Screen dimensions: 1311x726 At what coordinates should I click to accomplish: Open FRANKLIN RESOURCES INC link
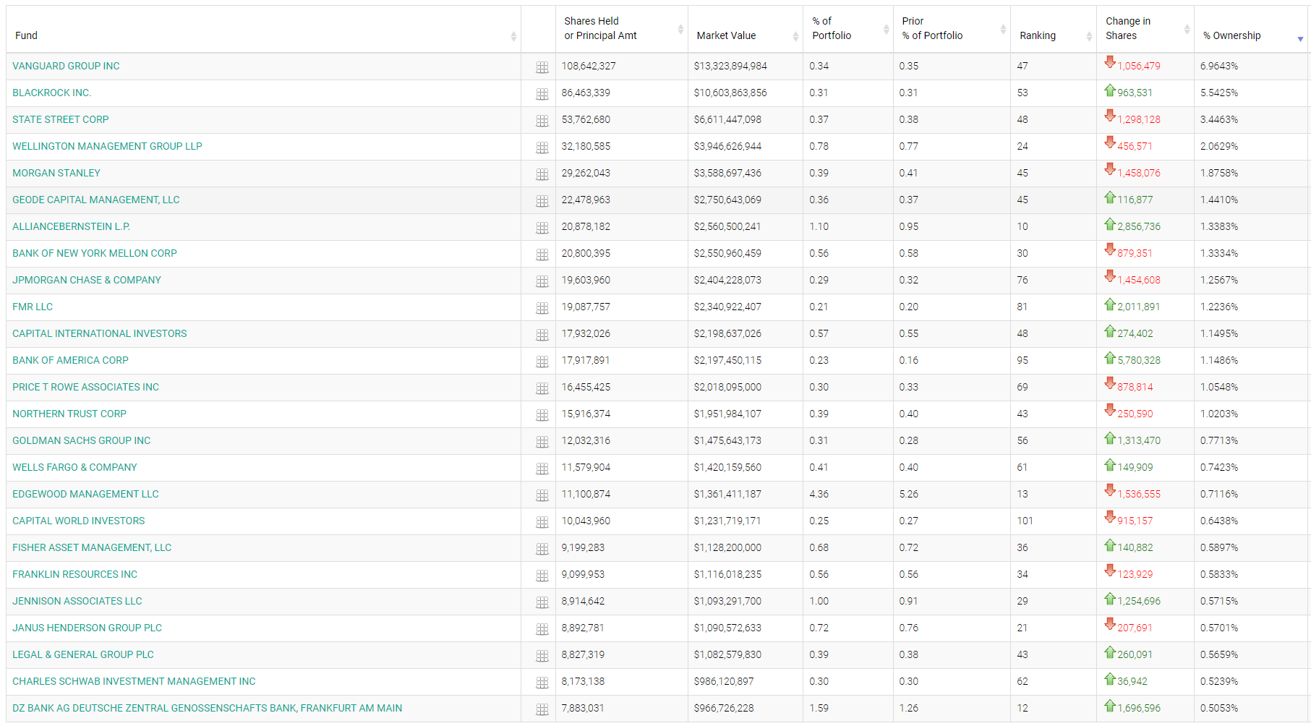point(74,574)
